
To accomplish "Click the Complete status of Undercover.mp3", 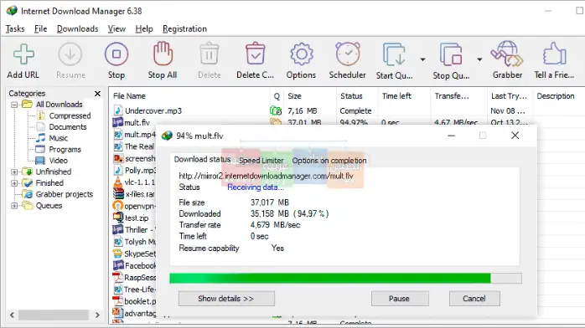I will (x=355, y=111).
